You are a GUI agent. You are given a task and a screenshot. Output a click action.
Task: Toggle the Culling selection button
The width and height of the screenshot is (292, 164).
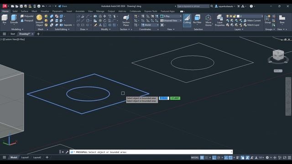tap(187, 20)
